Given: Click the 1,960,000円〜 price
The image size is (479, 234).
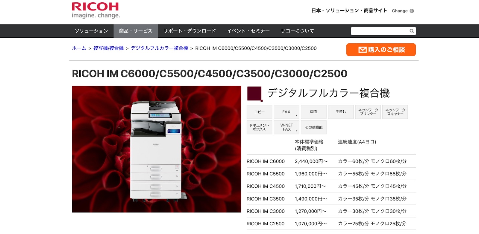Looking at the screenshot, I should [311, 174].
